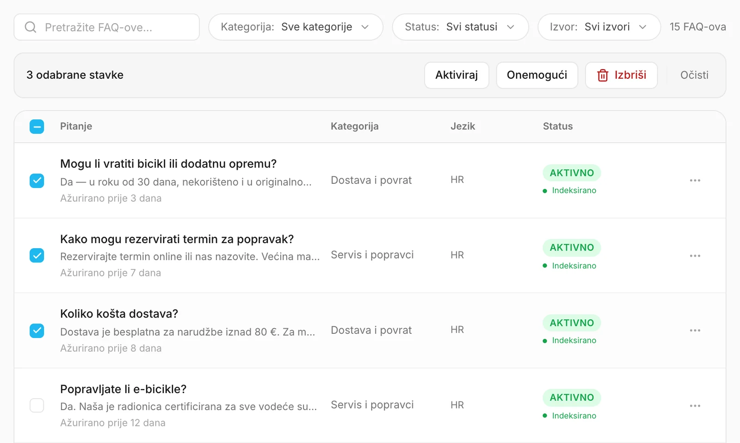
Task: Open the Status filter dropdown
Action: coord(460,27)
